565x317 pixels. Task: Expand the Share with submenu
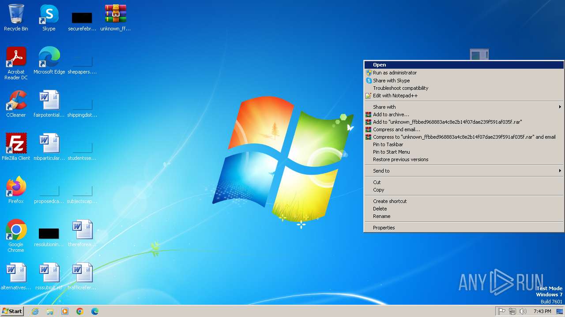click(464, 107)
